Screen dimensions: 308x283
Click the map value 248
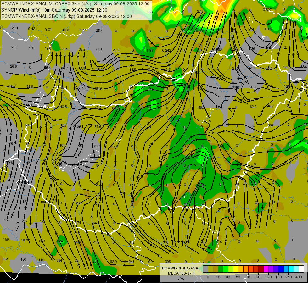point(132,262)
